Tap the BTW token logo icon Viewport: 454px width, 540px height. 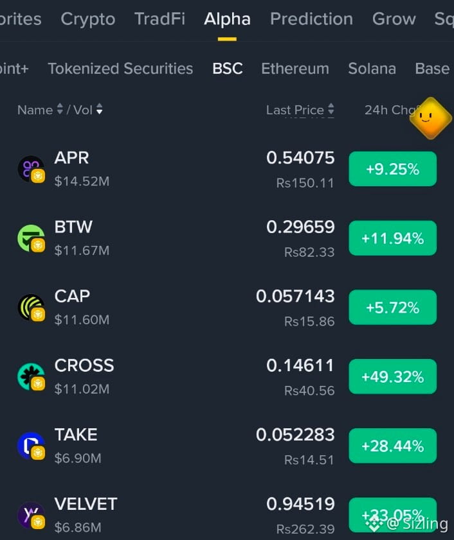[31, 238]
